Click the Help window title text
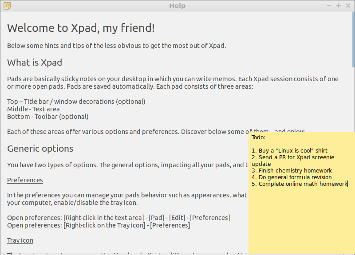355x255 pixels. tap(177, 6)
